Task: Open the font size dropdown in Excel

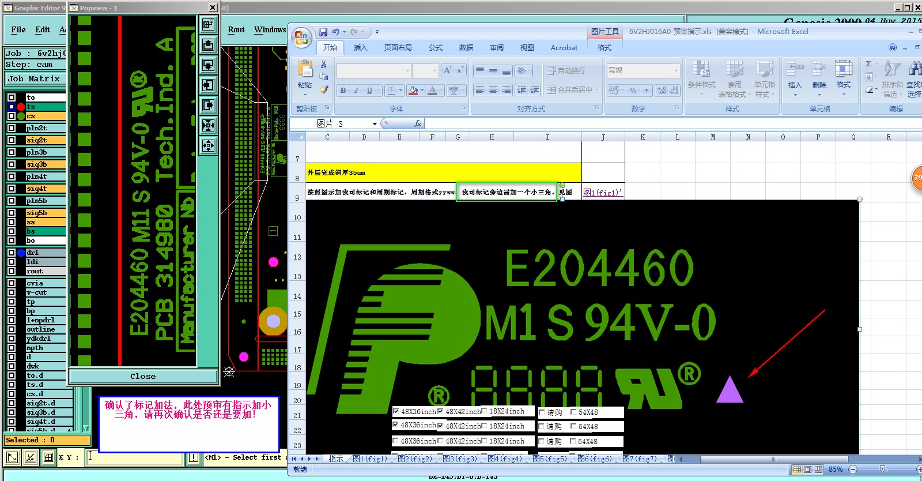Action: (x=434, y=70)
